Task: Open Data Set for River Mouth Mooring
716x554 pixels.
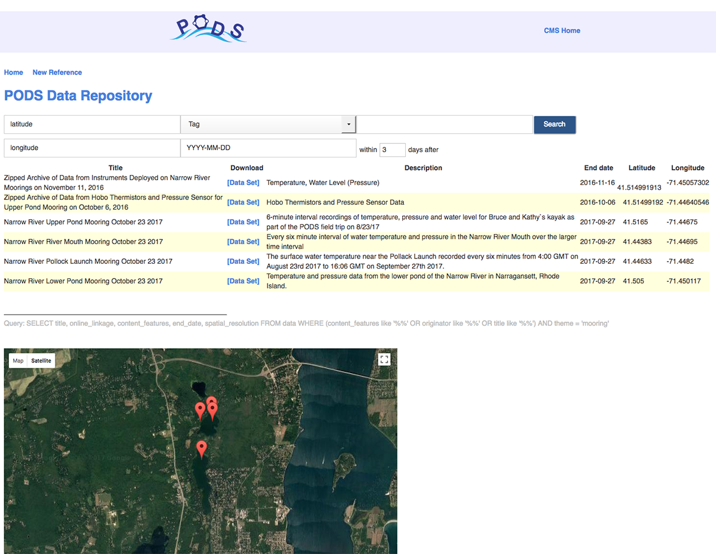Action: click(x=243, y=242)
